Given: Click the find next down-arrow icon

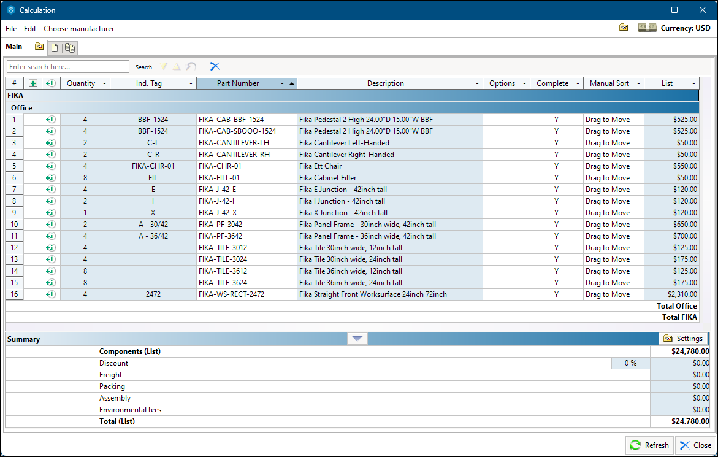Looking at the screenshot, I should pos(164,67).
